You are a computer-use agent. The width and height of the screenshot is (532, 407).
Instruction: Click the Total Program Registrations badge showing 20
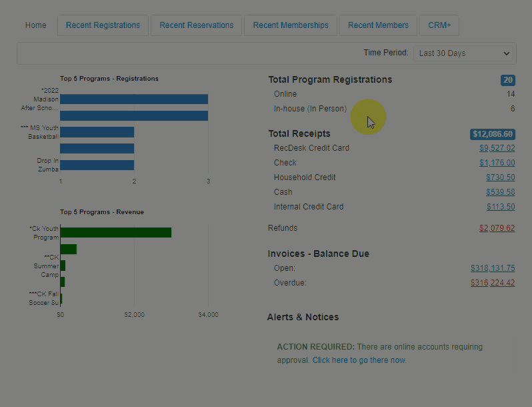507,80
